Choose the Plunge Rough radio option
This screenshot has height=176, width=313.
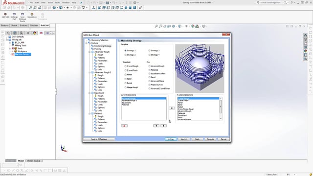point(126,88)
